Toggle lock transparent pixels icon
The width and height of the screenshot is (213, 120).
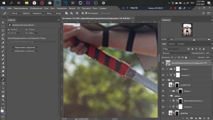(x=172, y=57)
